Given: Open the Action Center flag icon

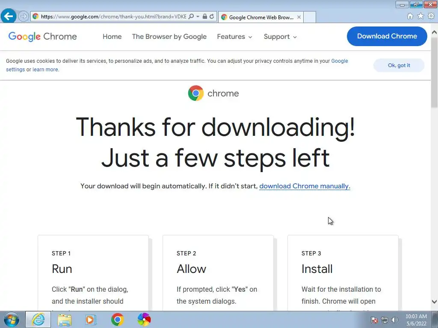Looking at the screenshot, I should (x=374, y=320).
